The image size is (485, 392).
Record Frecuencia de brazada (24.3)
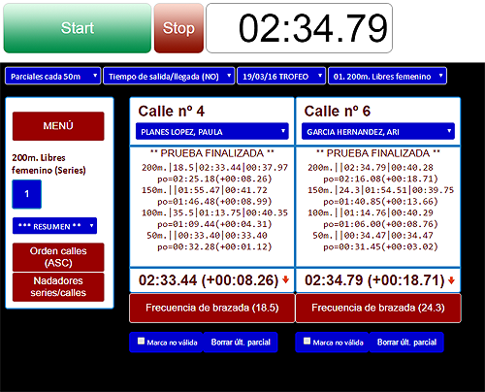point(378,308)
